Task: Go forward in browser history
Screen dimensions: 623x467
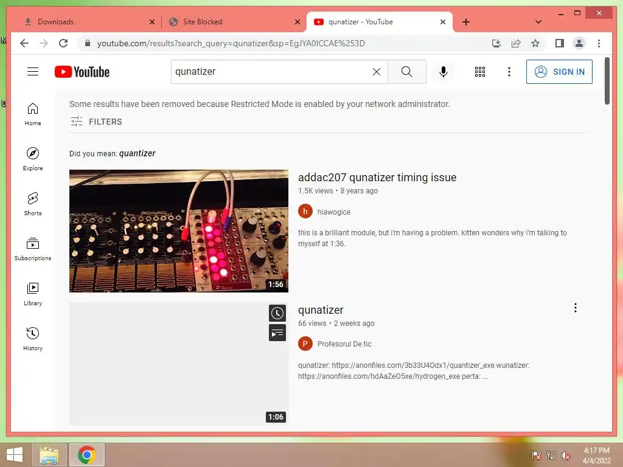Action: [x=44, y=43]
